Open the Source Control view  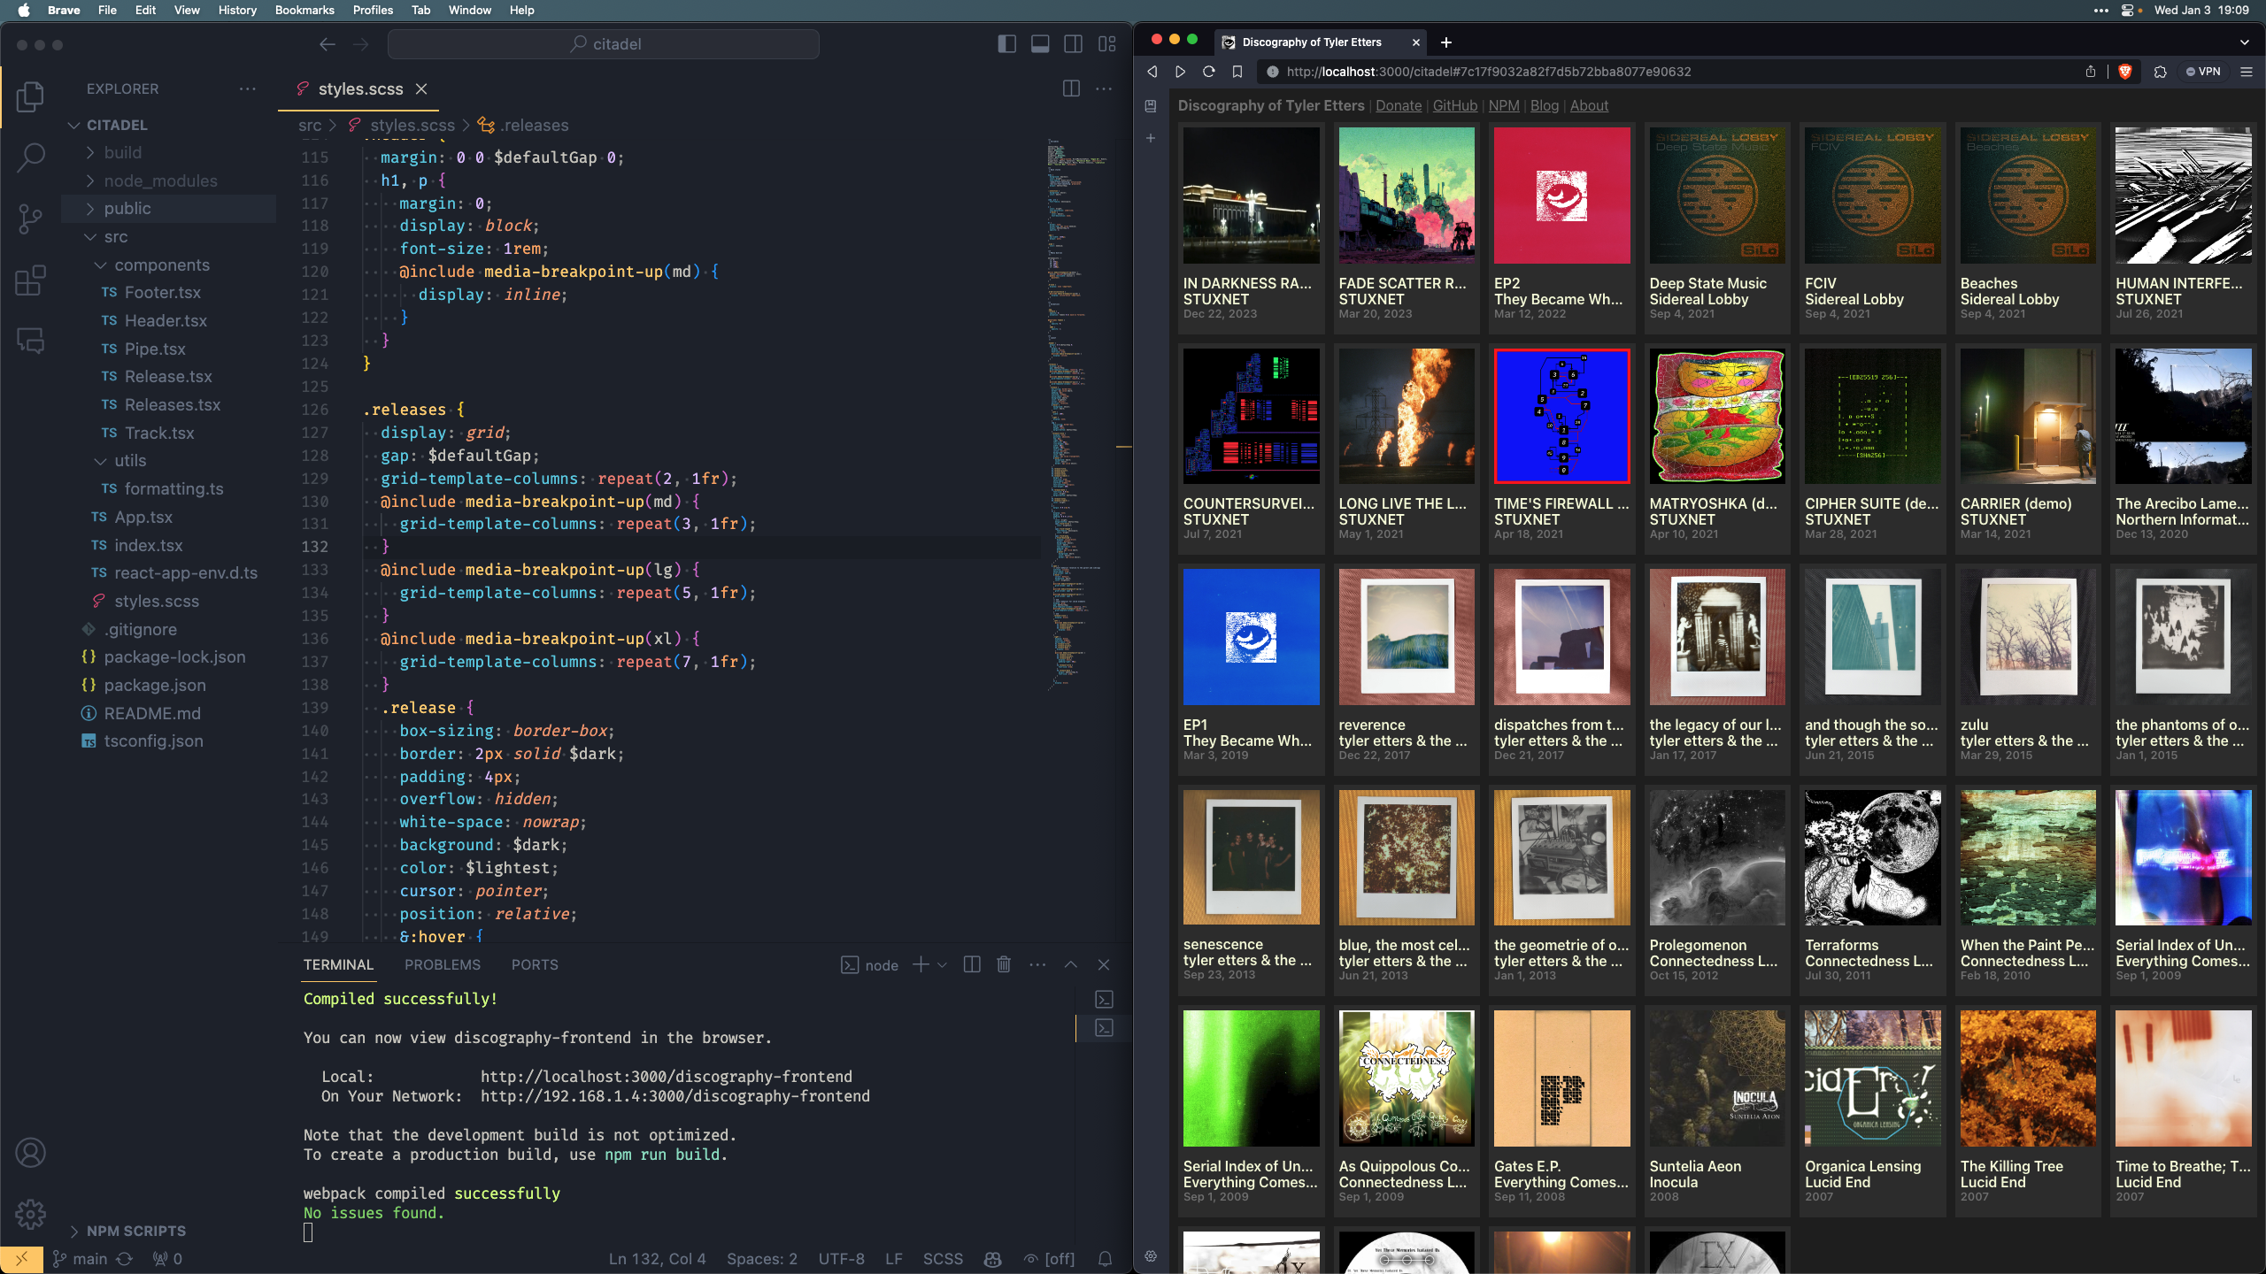tap(30, 219)
